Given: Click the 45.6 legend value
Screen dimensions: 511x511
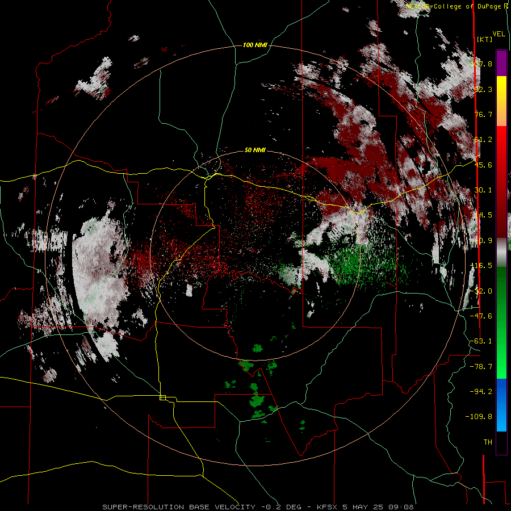Looking at the screenshot, I should point(483,165).
